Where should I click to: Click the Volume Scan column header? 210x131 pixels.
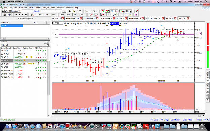(29, 48)
